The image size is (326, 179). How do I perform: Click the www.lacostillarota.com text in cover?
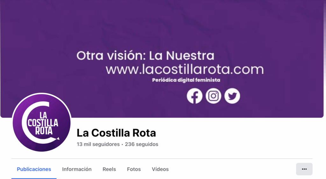pyautogui.click(x=185, y=69)
